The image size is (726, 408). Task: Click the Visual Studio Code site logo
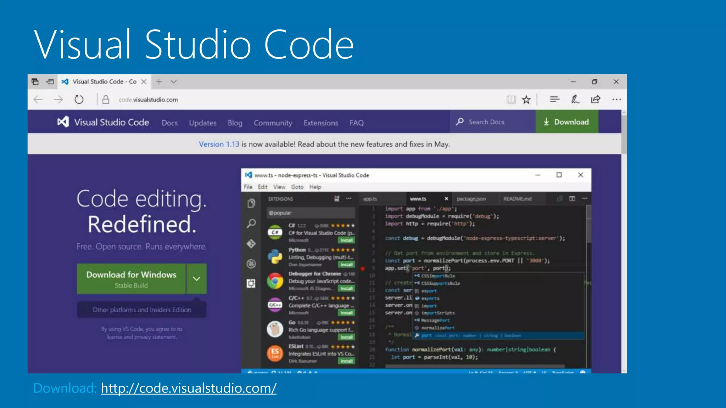[x=103, y=122]
